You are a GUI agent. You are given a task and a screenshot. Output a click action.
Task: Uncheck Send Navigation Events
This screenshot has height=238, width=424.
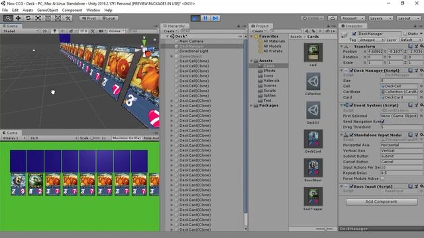[x=383, y=122]
